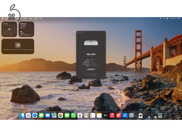Open the App Store from dock
The width and height of the screenshot is (182, 137).
pos(125,115)
